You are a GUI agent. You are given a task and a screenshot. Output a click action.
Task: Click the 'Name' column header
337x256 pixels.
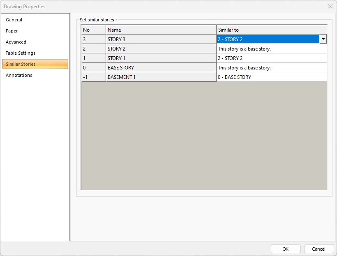161,30
